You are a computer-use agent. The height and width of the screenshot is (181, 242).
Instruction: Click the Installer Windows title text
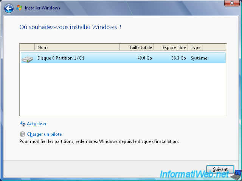coord(42,8)
